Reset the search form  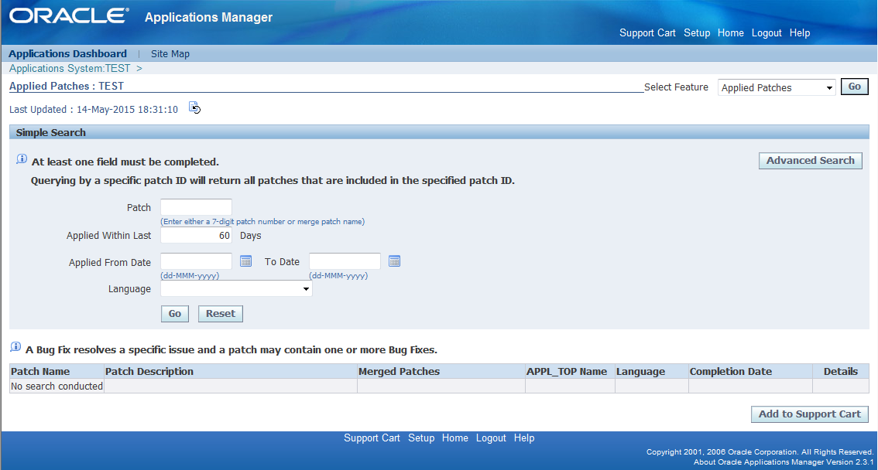(x=221, y=314)
